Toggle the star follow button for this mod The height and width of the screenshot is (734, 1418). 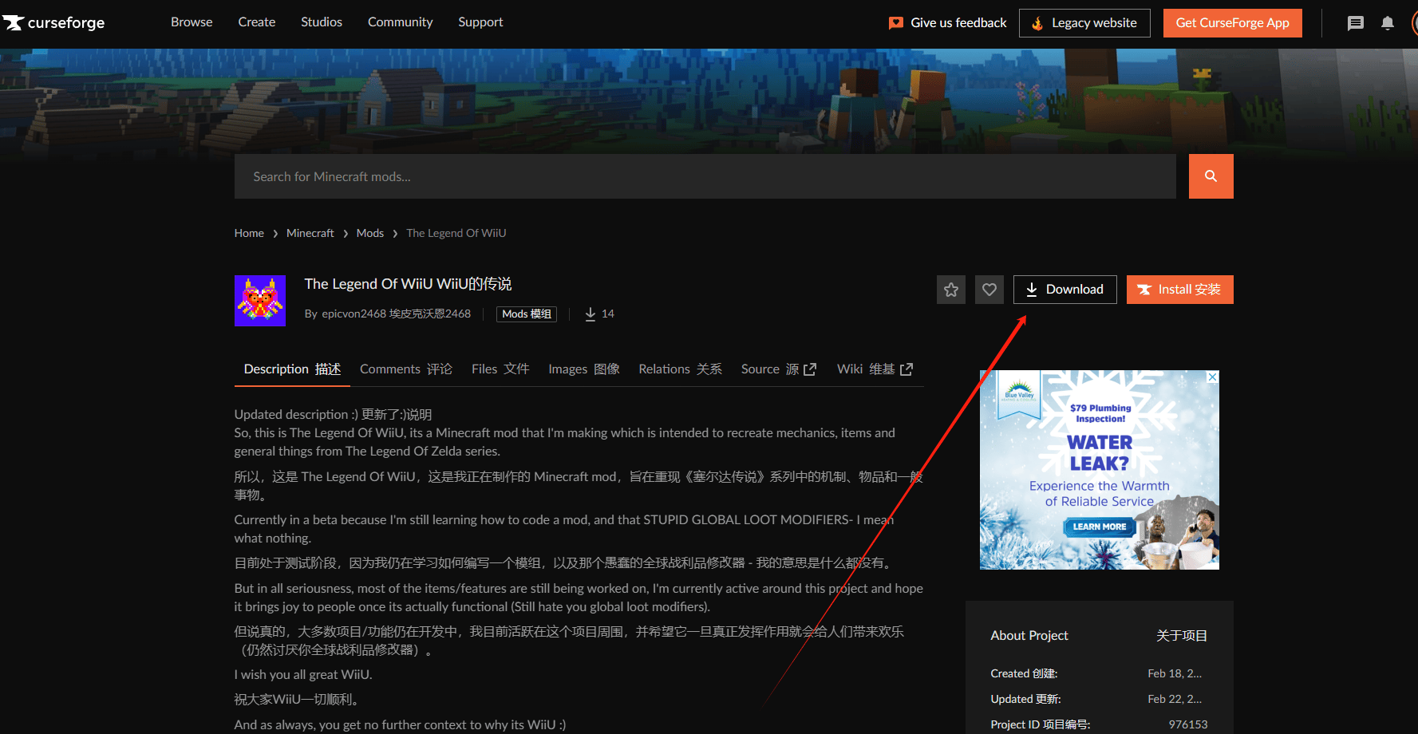[x=950, y=290]
